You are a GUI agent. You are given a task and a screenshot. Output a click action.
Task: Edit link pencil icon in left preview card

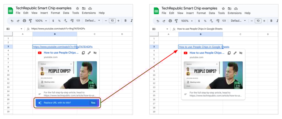click(89, 53)
